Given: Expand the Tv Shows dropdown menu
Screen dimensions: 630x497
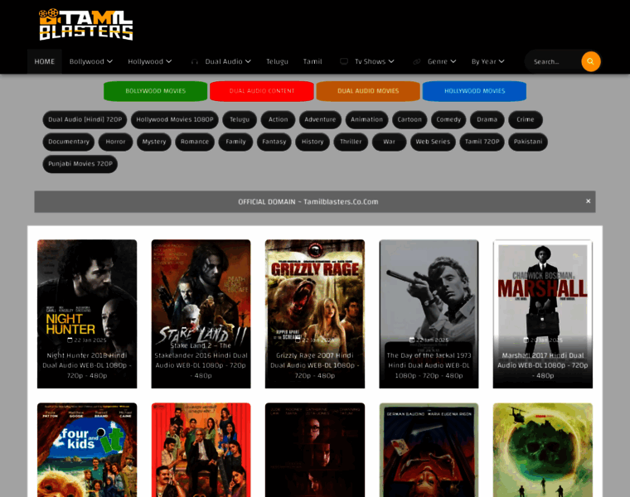Looking at the screenshot, I should pos(374,61).
